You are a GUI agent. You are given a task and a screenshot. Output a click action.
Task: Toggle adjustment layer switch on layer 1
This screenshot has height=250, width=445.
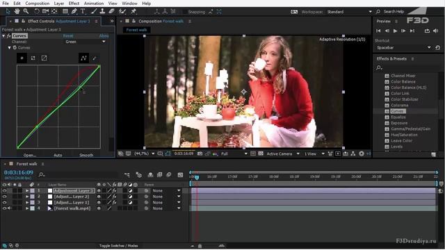point(130,191)
